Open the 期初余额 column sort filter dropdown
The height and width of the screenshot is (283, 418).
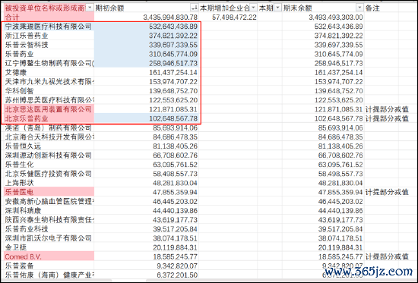pos(195,8)
